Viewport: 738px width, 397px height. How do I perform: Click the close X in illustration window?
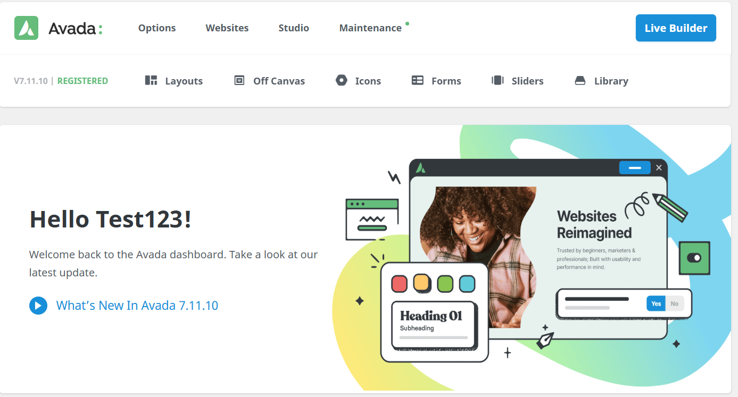click(x=659, y=167)
